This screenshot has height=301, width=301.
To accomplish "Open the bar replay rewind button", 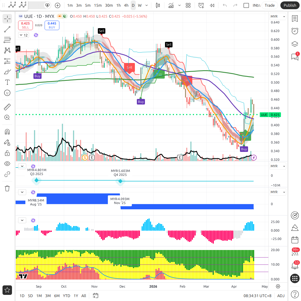I will click(212, 5).
